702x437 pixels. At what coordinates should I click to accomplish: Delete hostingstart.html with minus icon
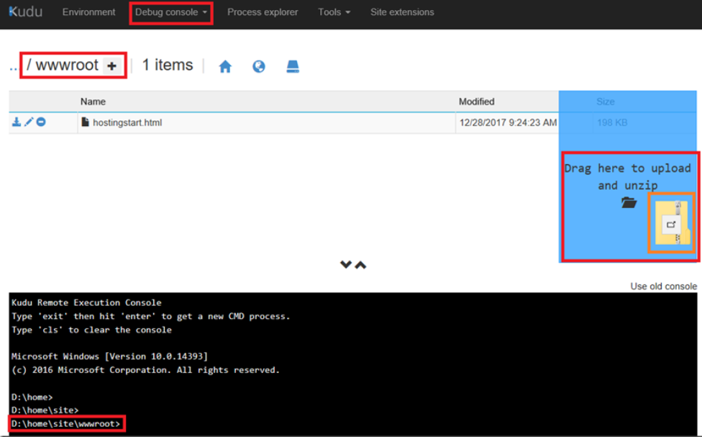[x=41, y=122]
